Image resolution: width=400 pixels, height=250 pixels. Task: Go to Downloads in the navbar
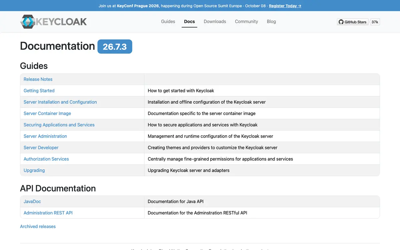[215, 21]
